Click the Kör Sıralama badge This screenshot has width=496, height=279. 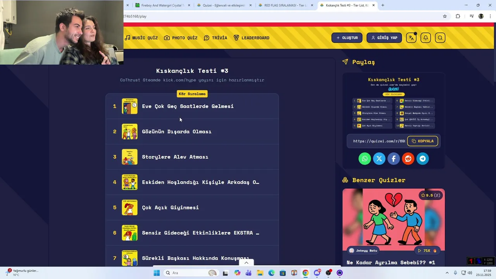(x=192, y=94)
